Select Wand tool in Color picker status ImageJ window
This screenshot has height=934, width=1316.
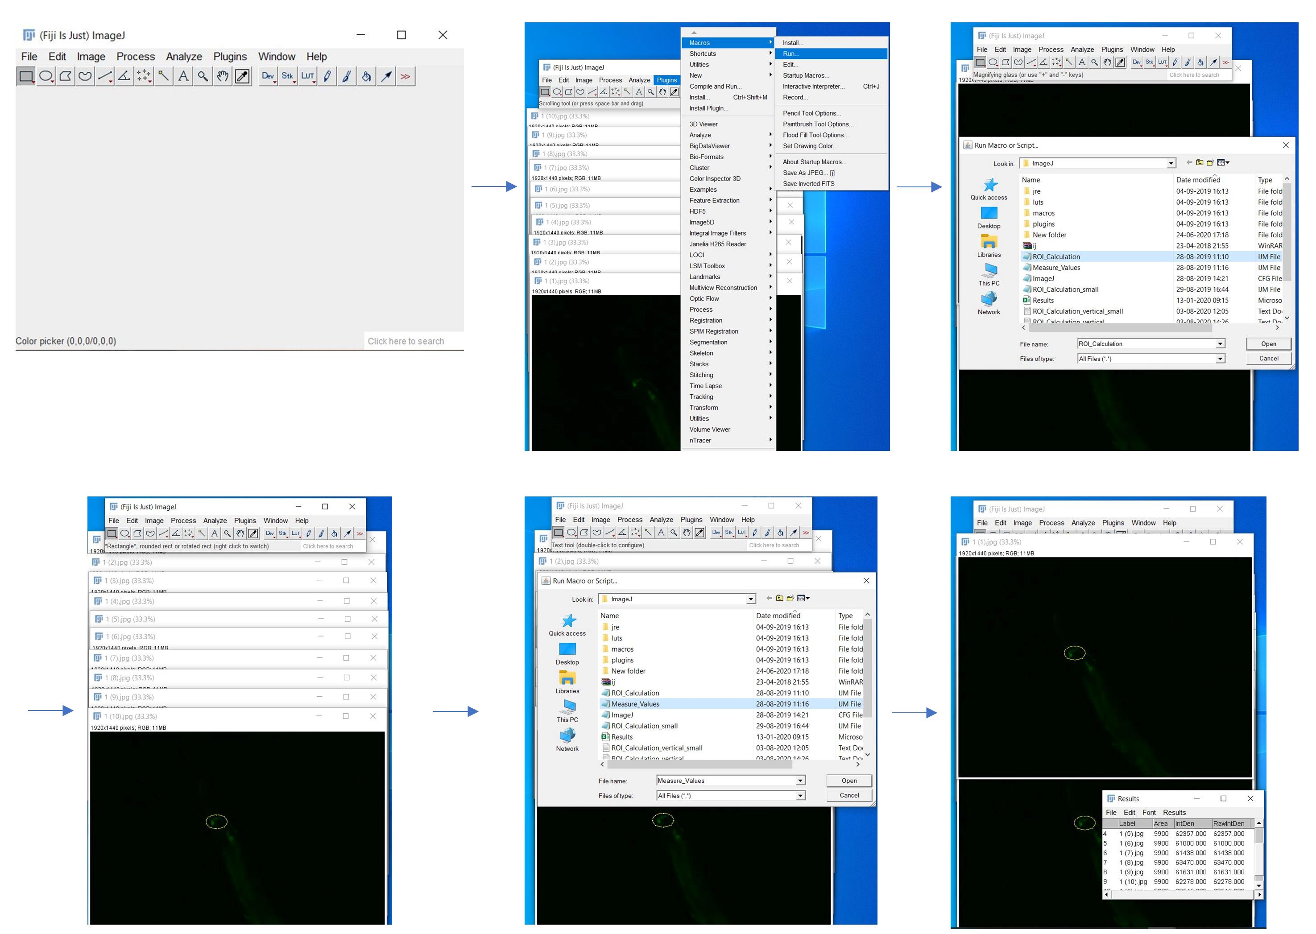[x=163, y=76]
